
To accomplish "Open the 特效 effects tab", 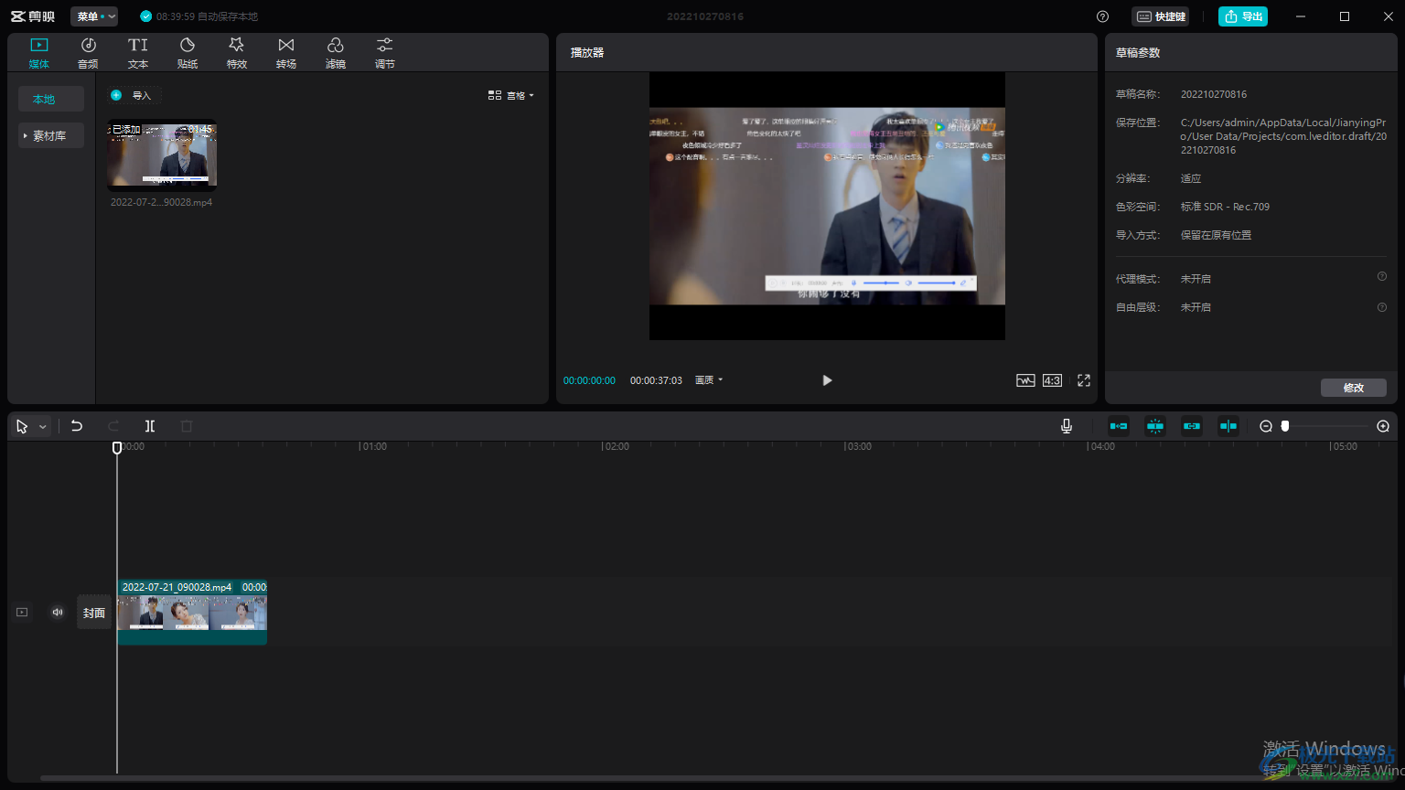I will [237, 53].
